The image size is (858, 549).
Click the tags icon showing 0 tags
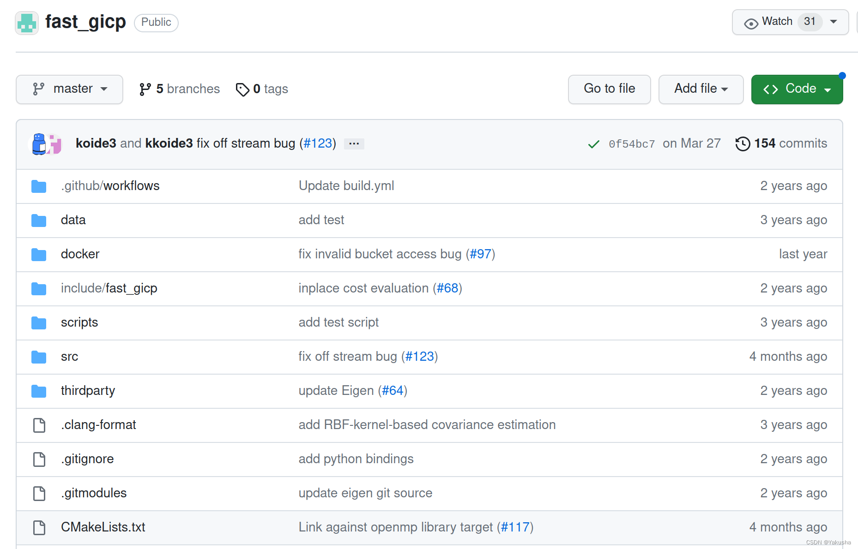(x=242, y=89)
